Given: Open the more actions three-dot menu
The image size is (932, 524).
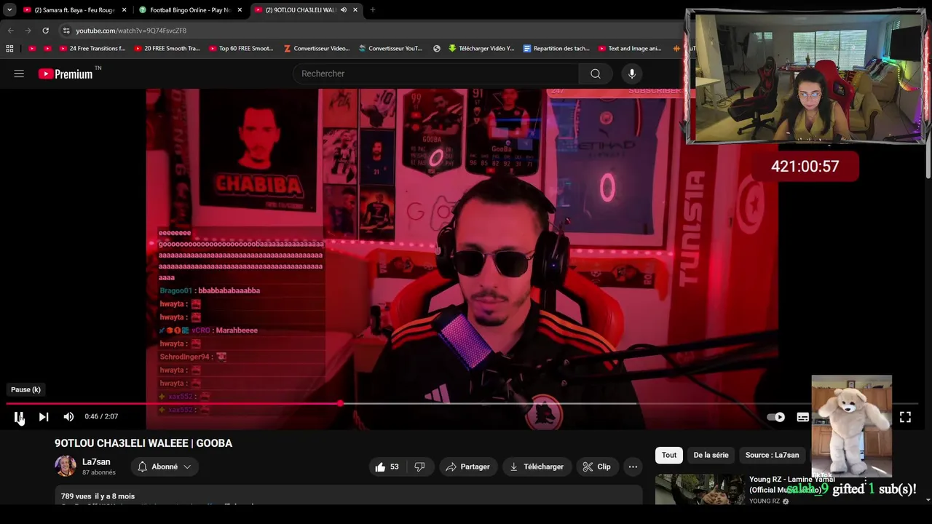Looking at the screenshot, I should coord(633,467).
